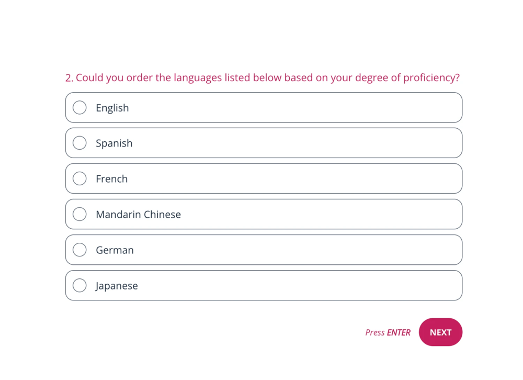This screenshot has width=523, height=380.
Task: Select the Japanese radio button
Action: (79, 285)
